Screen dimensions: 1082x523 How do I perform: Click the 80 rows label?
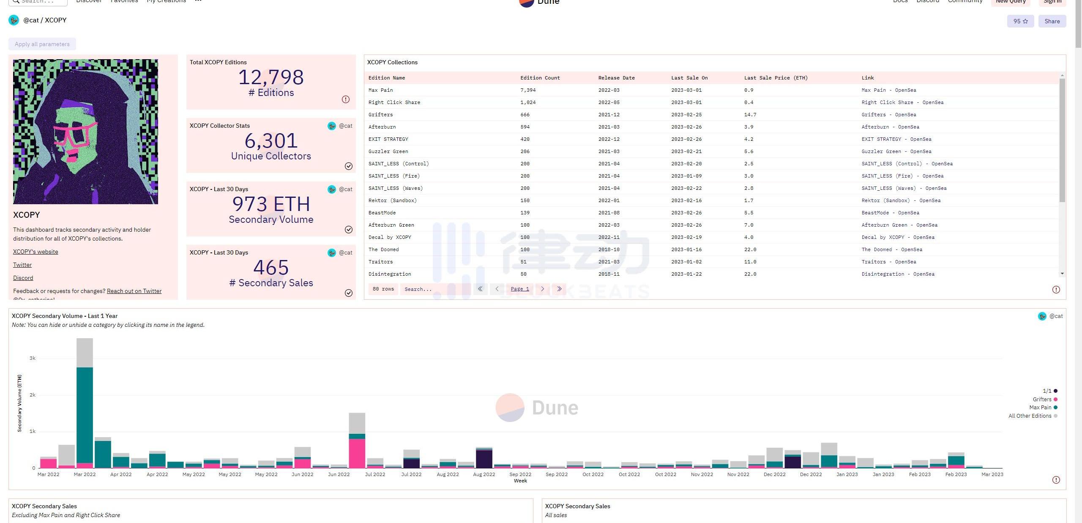383,289
